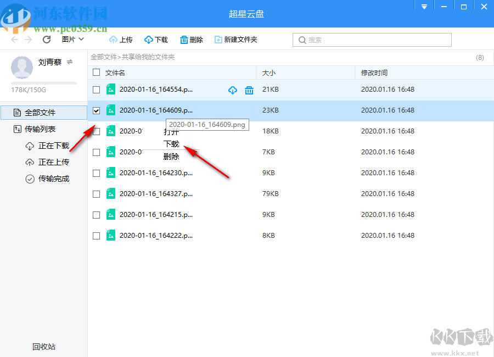Viewport: 494px width, 357px height.
Task: Check the box for 2020-01-16_164215 file
Action: pyautogui.click(x=97, y=215)
